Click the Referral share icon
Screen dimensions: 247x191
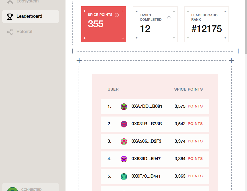point(10,32)
